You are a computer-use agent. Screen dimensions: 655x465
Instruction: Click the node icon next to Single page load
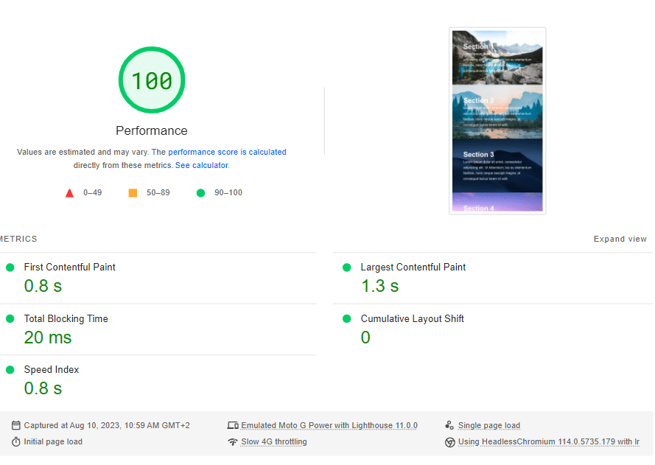449,425
